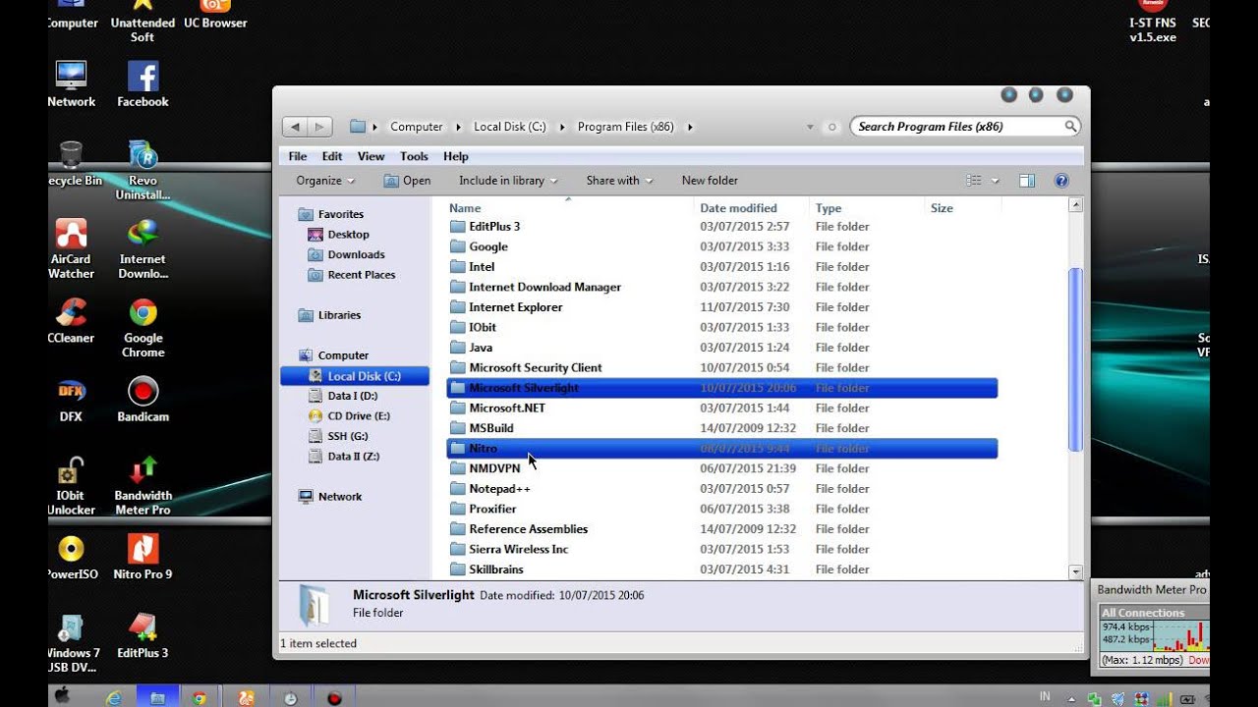Image resolution: width=1258 pixels, height=707 pixels.
Task: Open Include in library dropdown
Action: click(508, 181)
